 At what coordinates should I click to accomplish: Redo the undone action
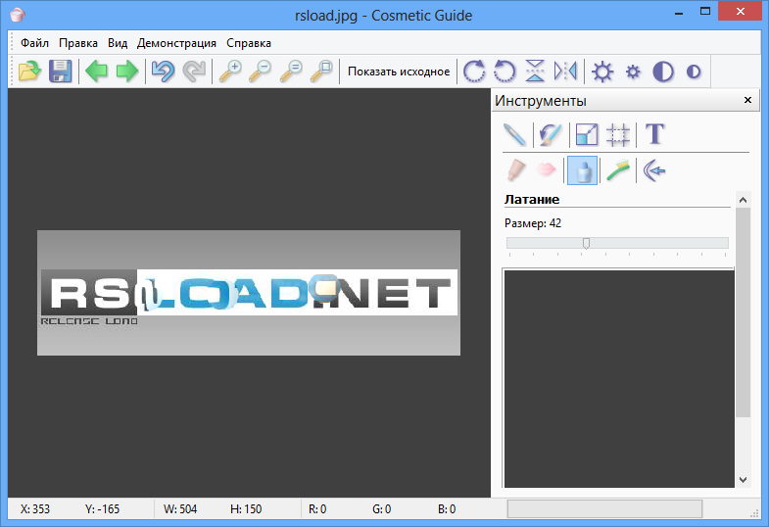194,72
